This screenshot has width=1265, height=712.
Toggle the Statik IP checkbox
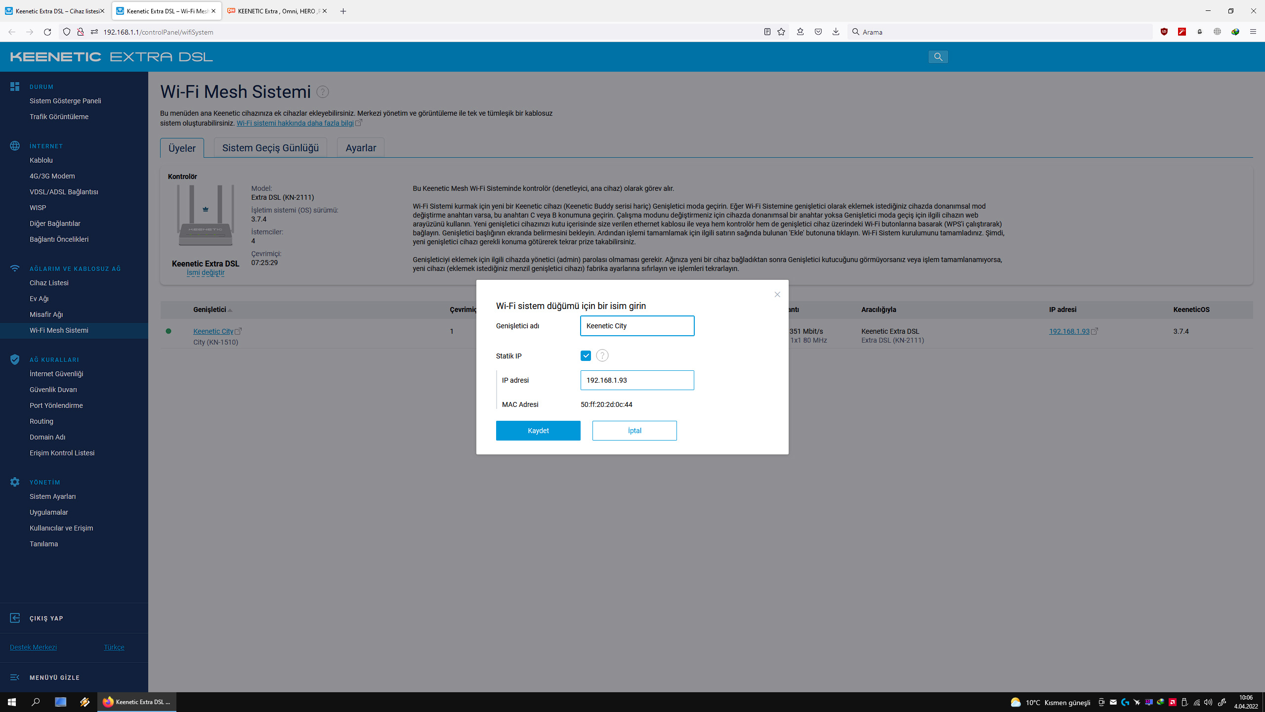tap(586, 356)
